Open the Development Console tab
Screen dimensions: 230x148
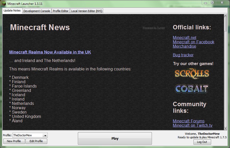click(37, 11)
